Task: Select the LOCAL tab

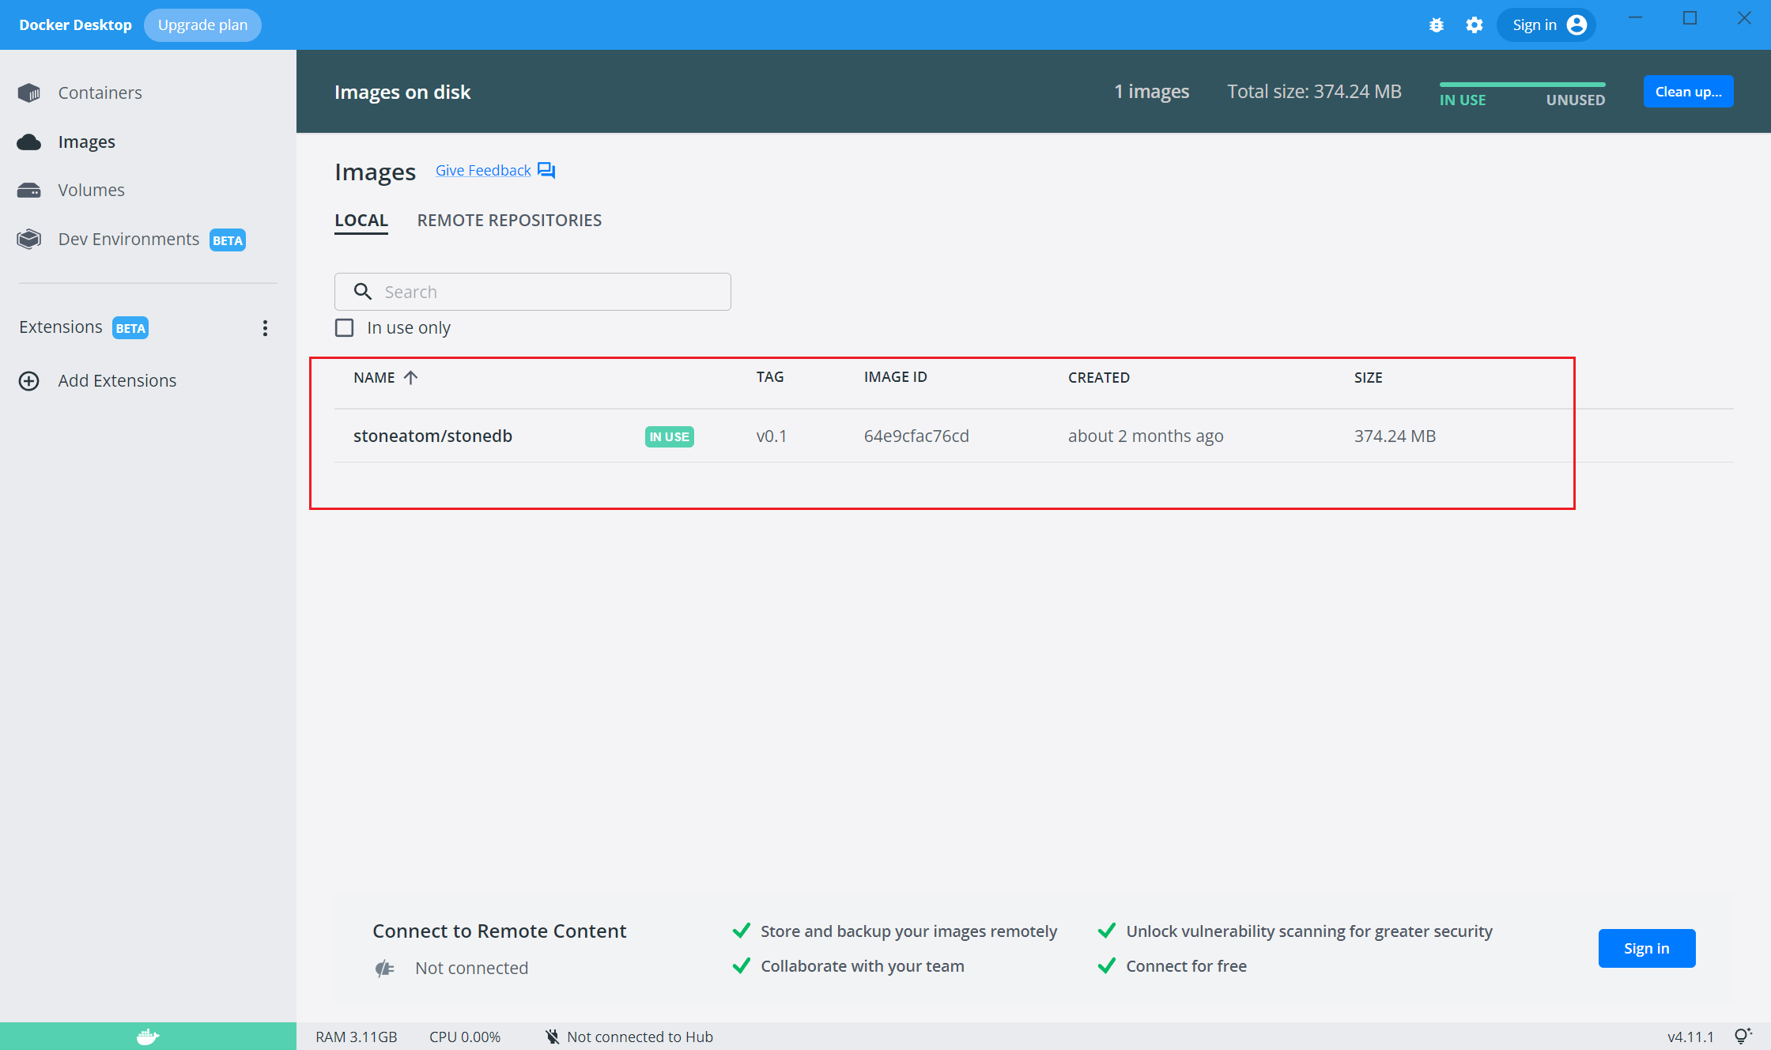Action: (361, 220)
